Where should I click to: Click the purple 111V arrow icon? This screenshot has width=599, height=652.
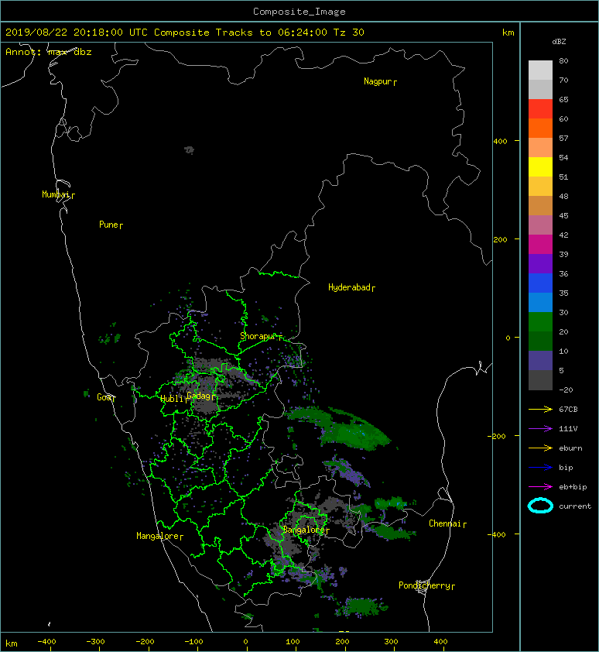[540, 429]
